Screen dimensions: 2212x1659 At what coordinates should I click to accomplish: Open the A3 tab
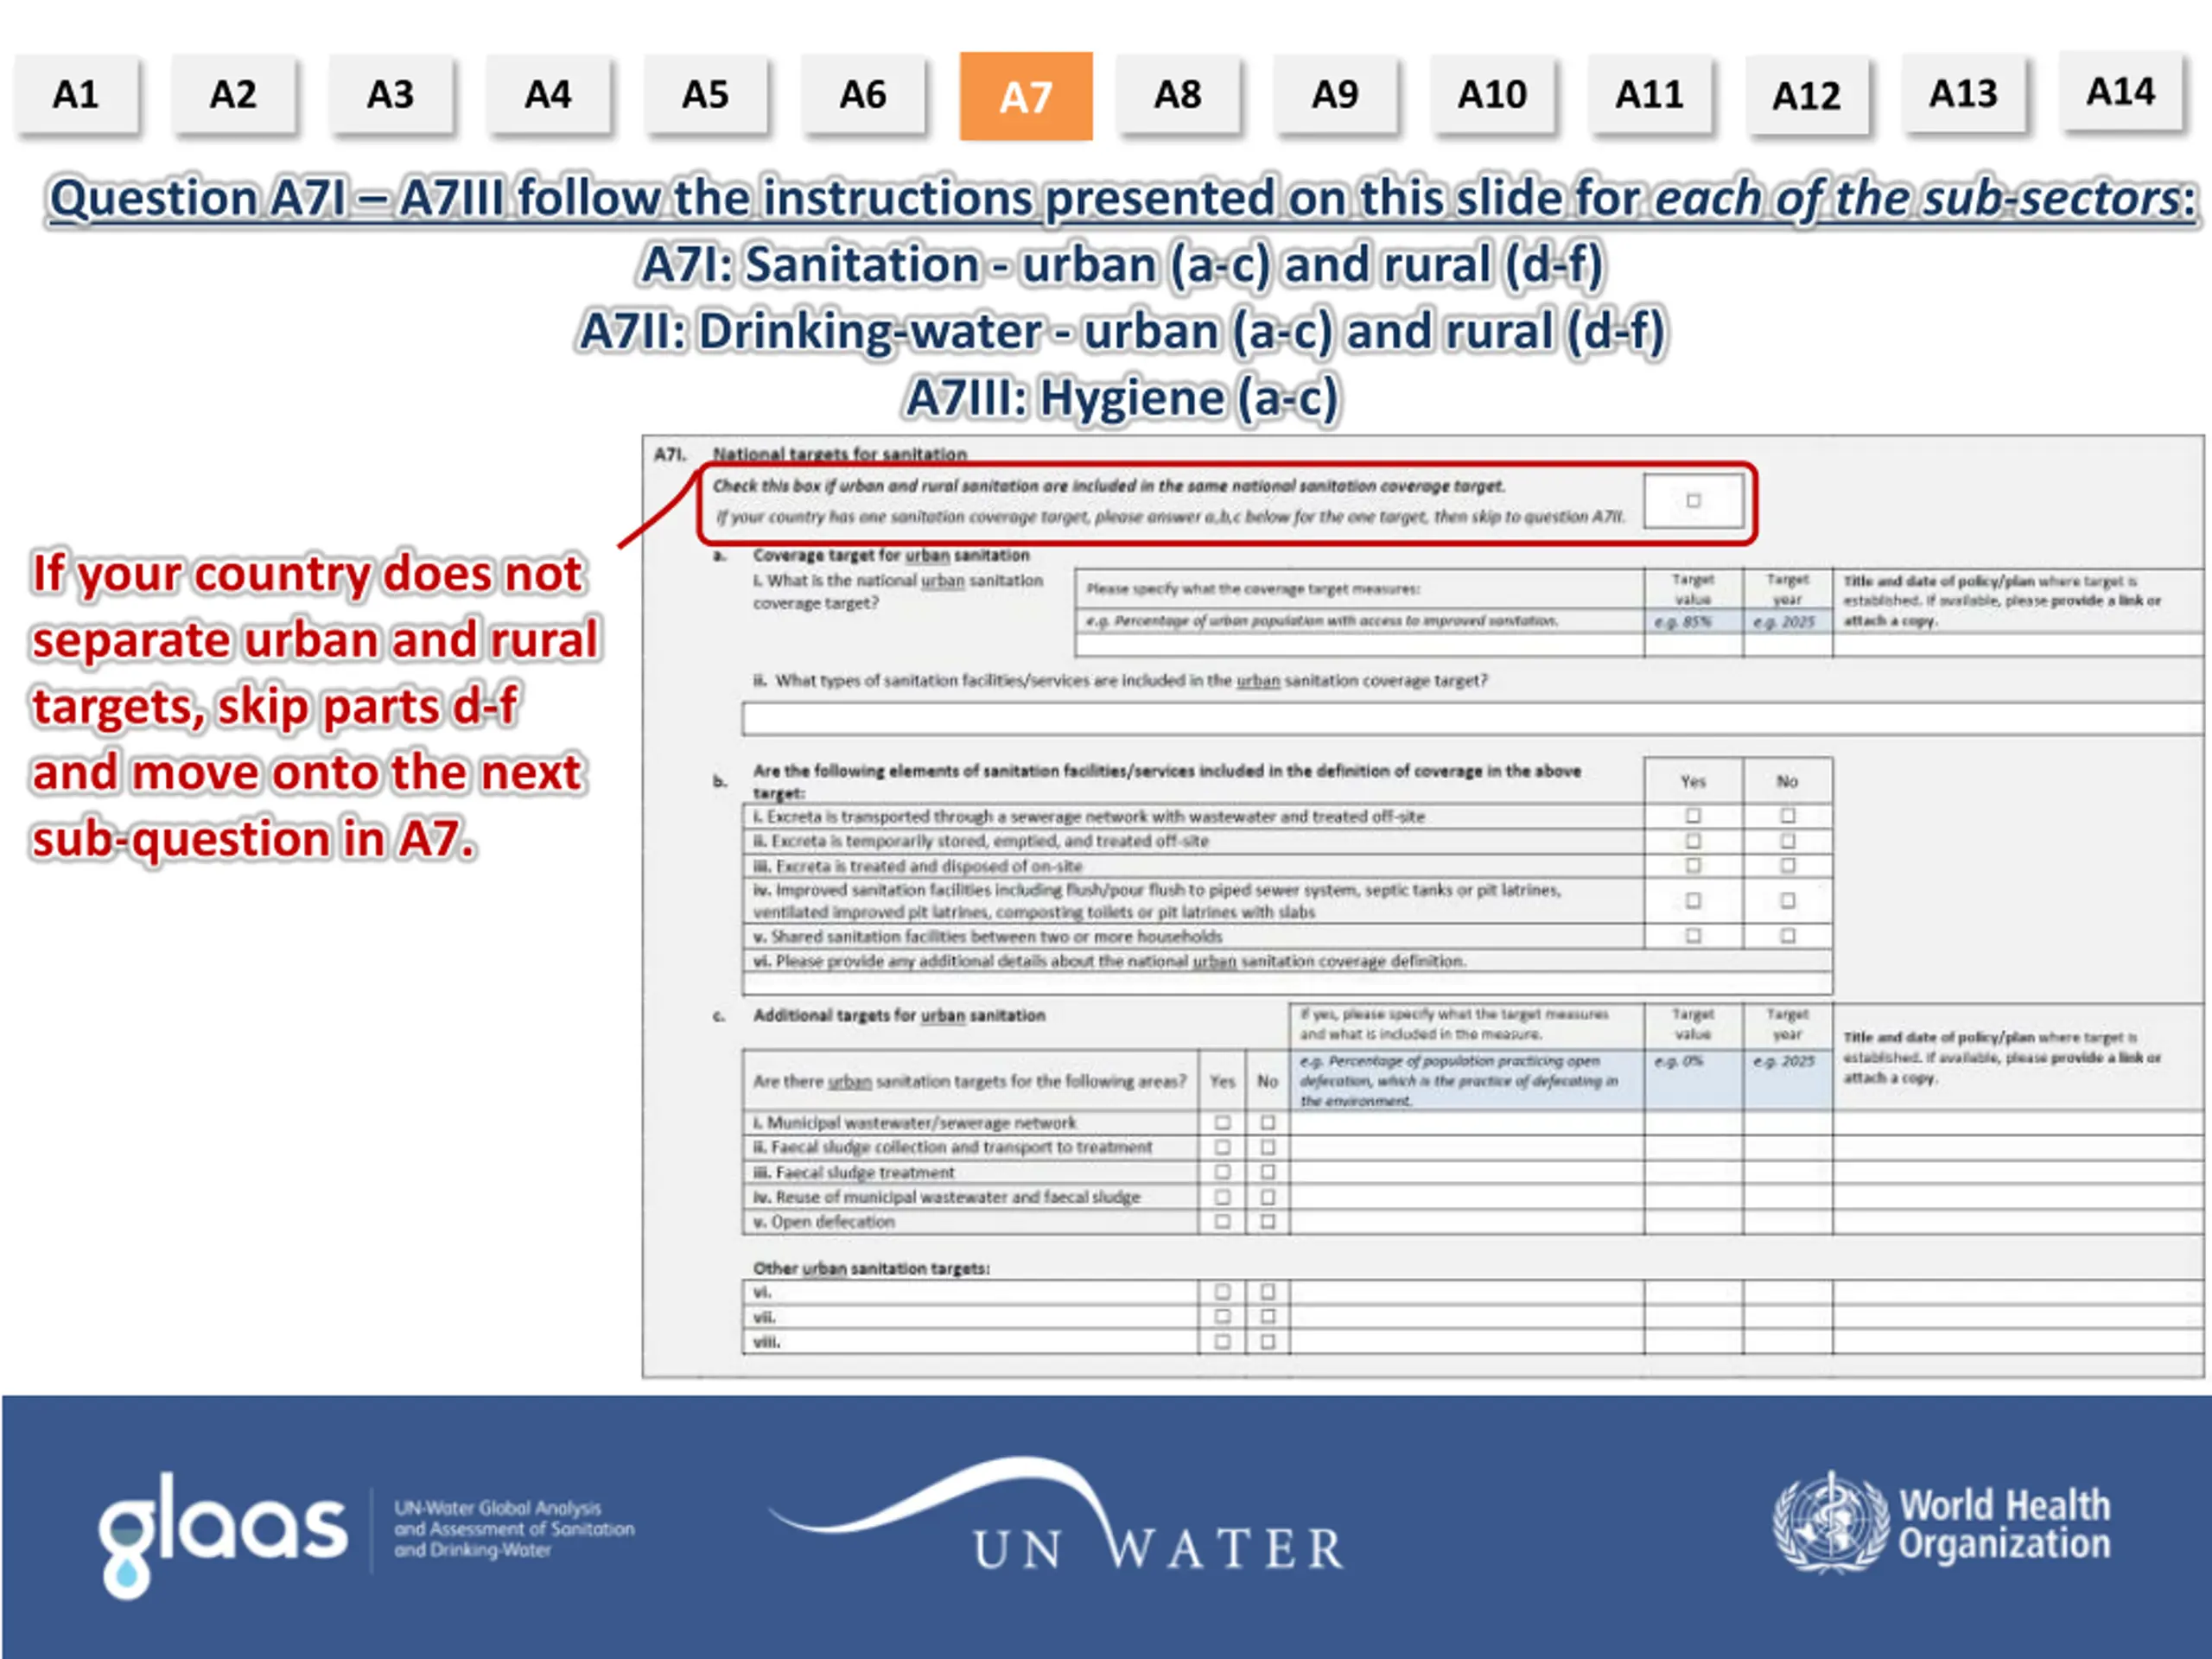click(390, 95)
